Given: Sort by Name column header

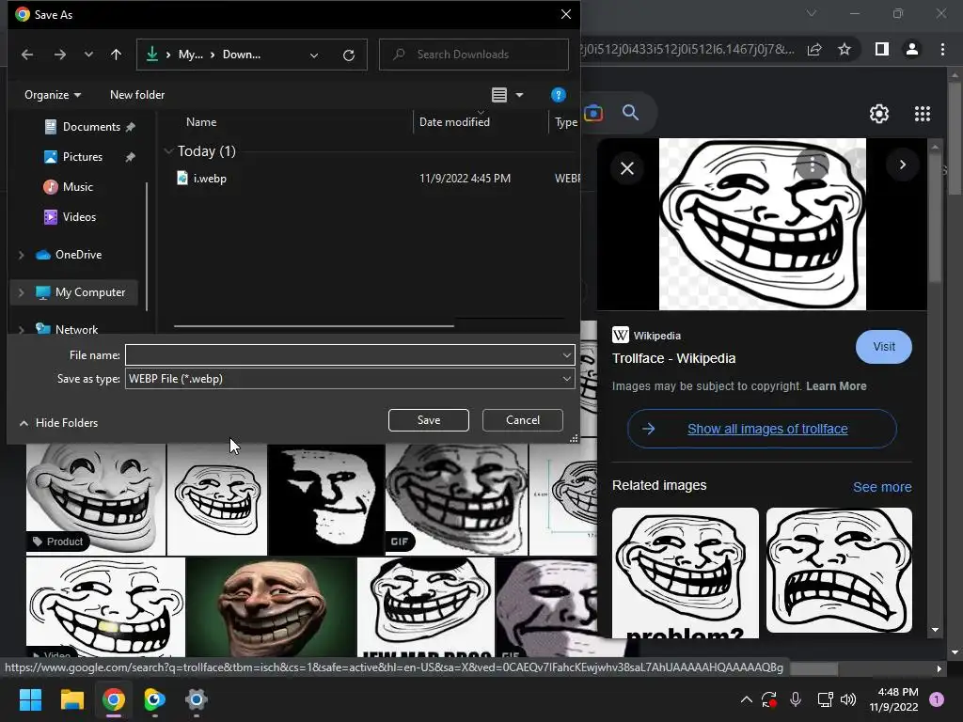Looking at the screenshot, I should pos(201,121).
